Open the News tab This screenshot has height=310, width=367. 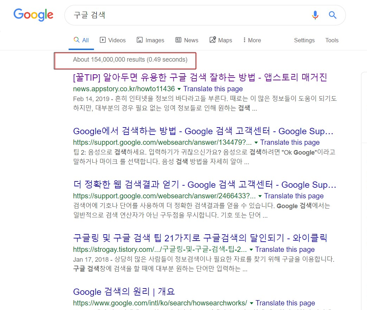tap(187, 40)
